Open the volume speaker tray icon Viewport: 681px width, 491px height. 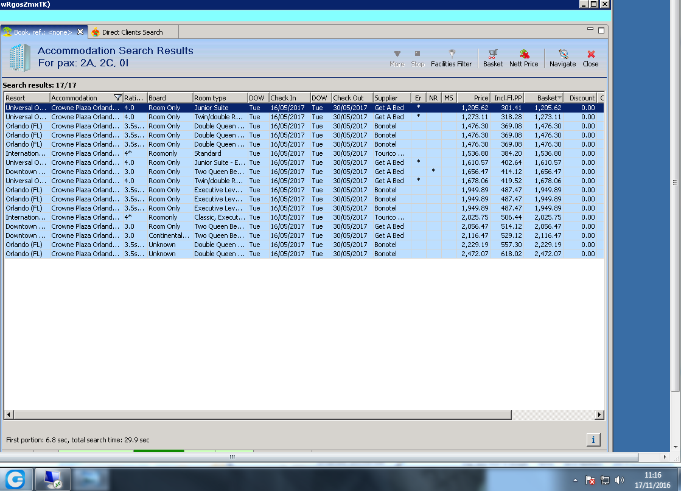(620, 479)
